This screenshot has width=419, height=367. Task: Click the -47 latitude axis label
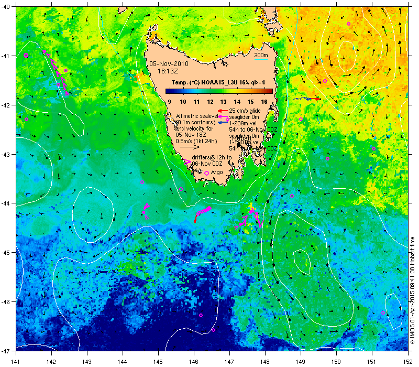click(6, 351)
